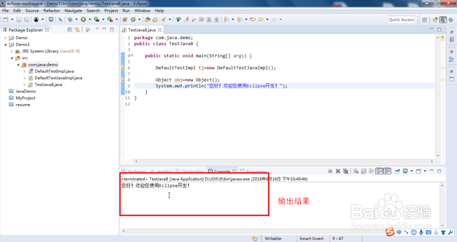Open the Refactor menu
The image size is (457, 242).
(52, 11)
